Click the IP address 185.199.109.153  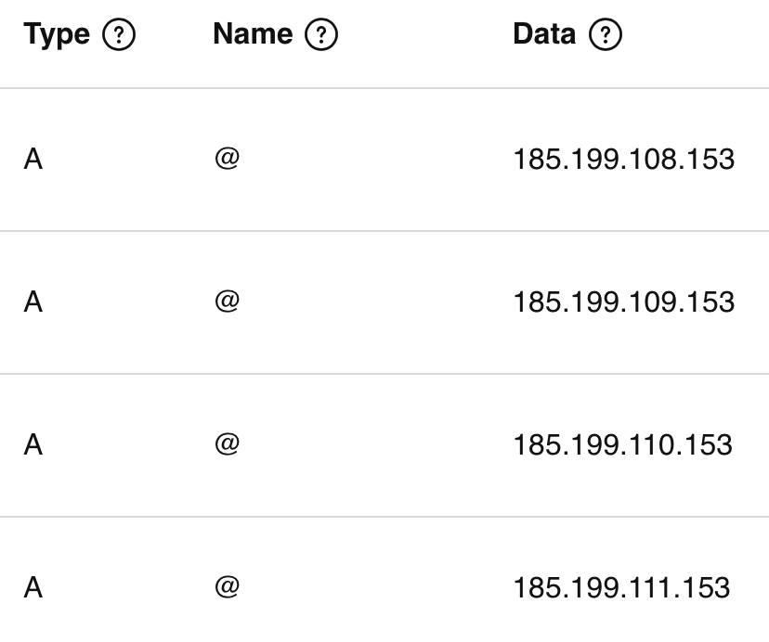pyautogui.click(x=624, y=302)
